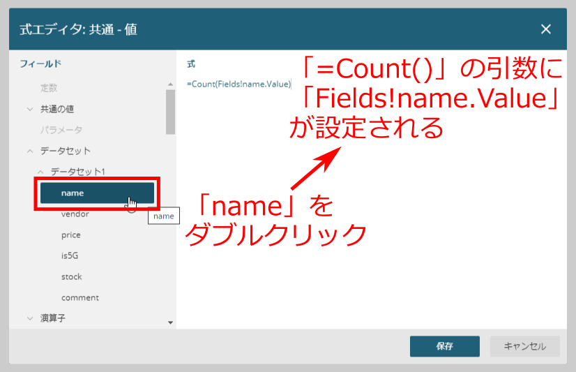Click the scrollbar up arrow
576x372 pixels.
[x=170, y=84]
